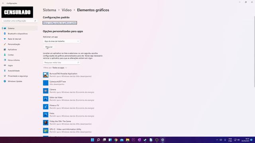Screen dimensions: 255x143
Task: Click the Vídeo breadcrumb
Action: (x=67, y=10)
